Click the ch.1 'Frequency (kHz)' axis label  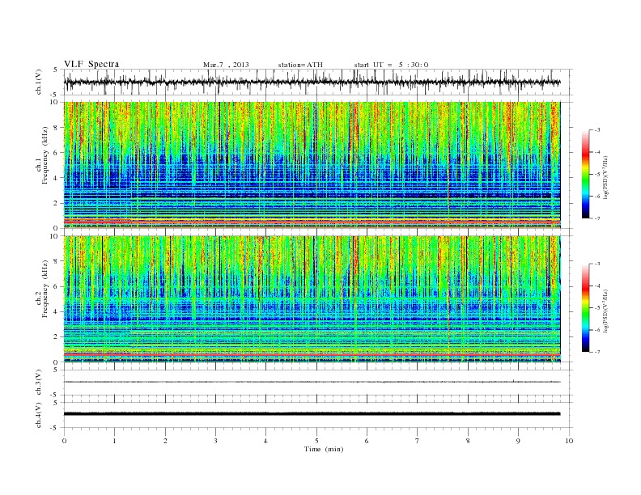click(x=45, y=155)
